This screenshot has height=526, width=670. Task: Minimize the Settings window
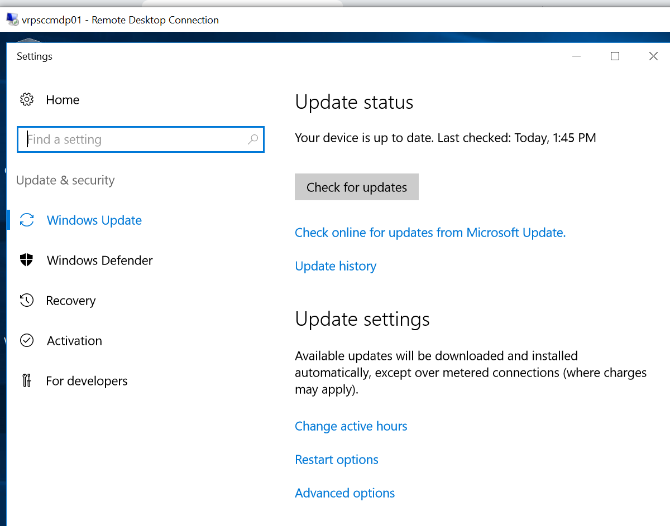[577, 56]
